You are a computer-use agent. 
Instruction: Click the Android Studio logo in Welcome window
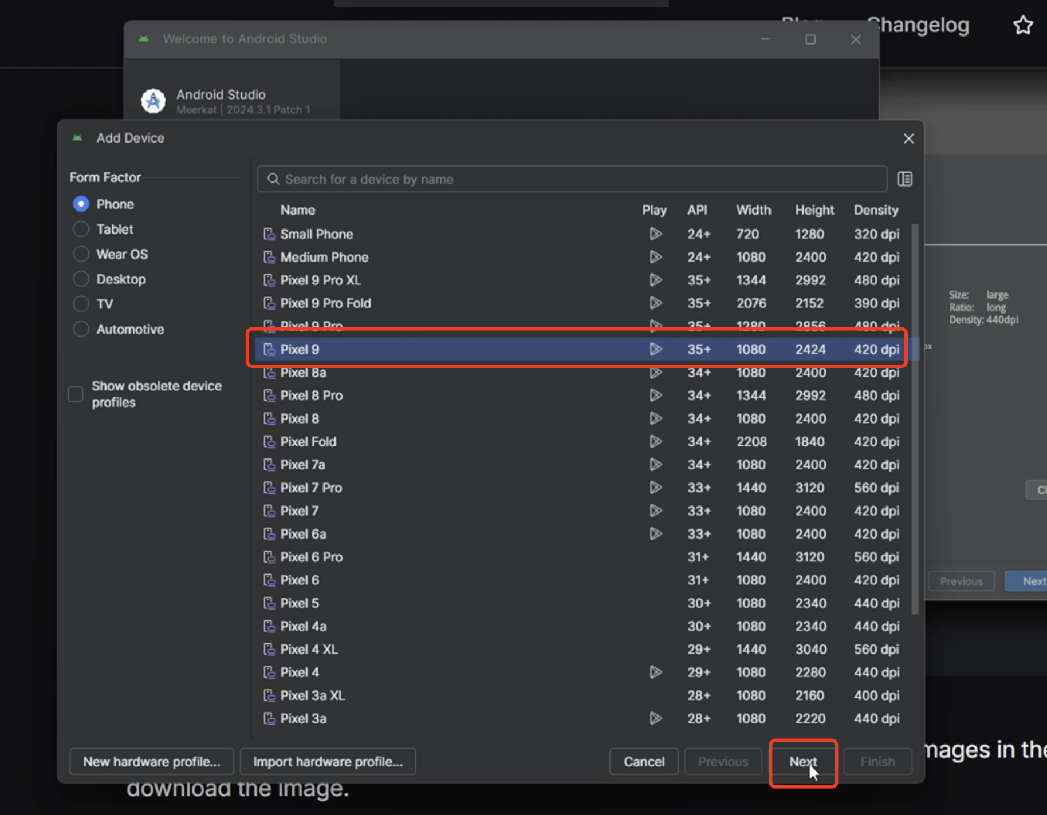(x=153, y=101)
